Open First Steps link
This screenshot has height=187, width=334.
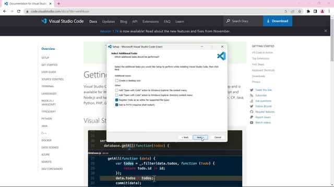(258, 64)
